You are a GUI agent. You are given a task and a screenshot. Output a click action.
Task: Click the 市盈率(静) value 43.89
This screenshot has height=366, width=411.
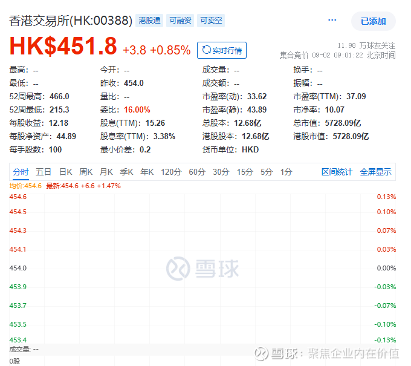point(257,109)
